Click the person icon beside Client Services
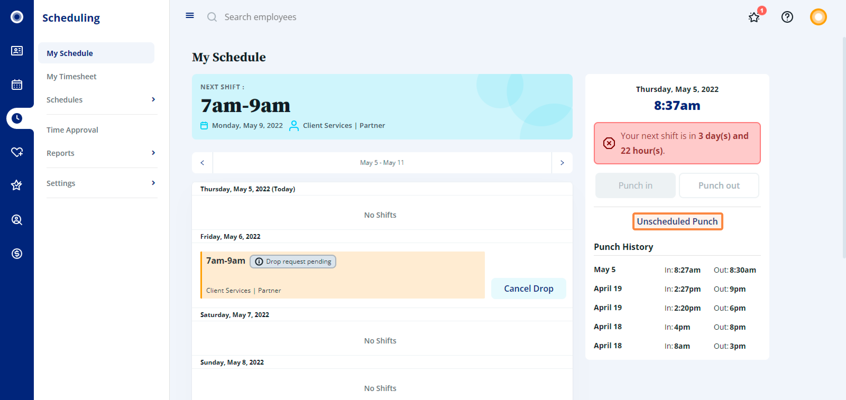The width and height of the screenshot is (846, 400). pyautogui.click(x=294, y=126)
